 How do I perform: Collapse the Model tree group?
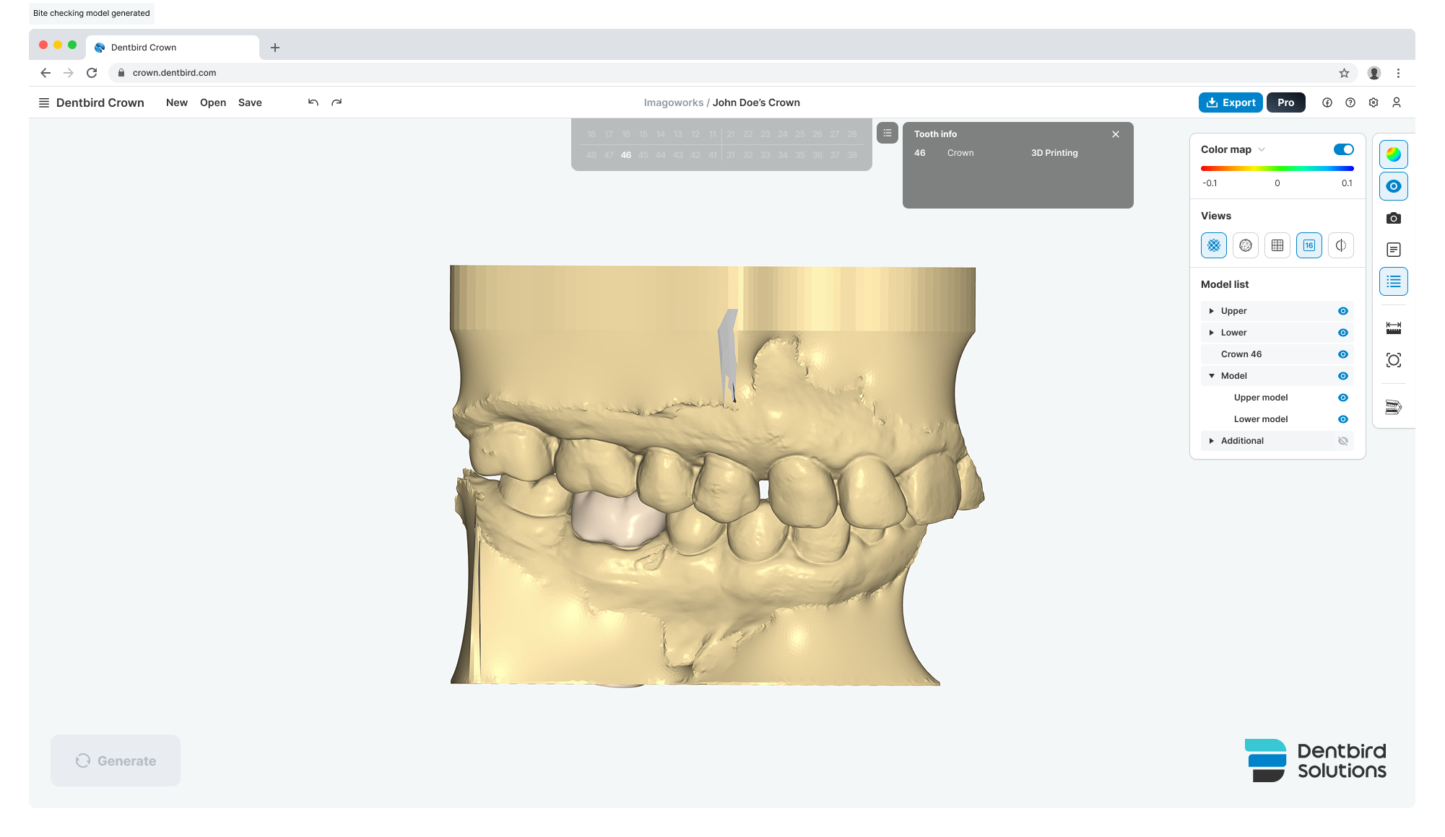click(1211, 376)
